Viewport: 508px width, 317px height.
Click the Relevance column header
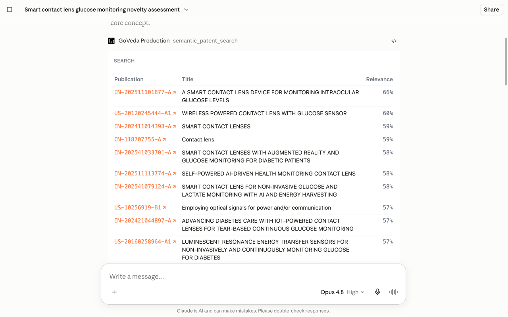379,79
